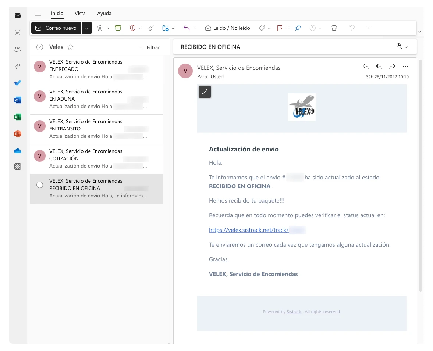This screenshot has width=433, height=351.
Task: Expand the Correo nuevo dropdown arrow
Action: [x=87, y=28]
